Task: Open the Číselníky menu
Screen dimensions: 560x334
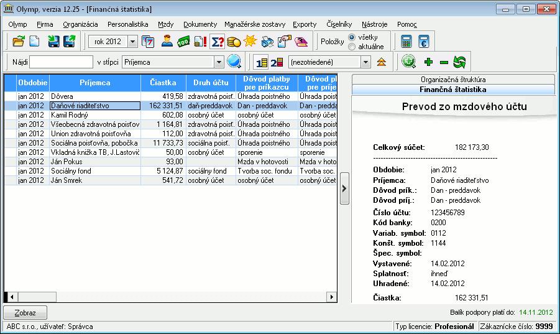Action: point(339,24)
